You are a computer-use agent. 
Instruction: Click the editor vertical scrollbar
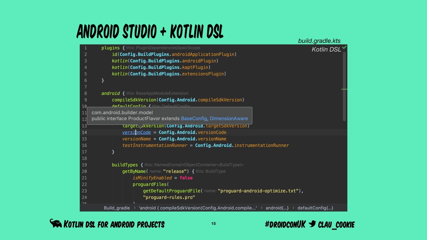[344, 87]
